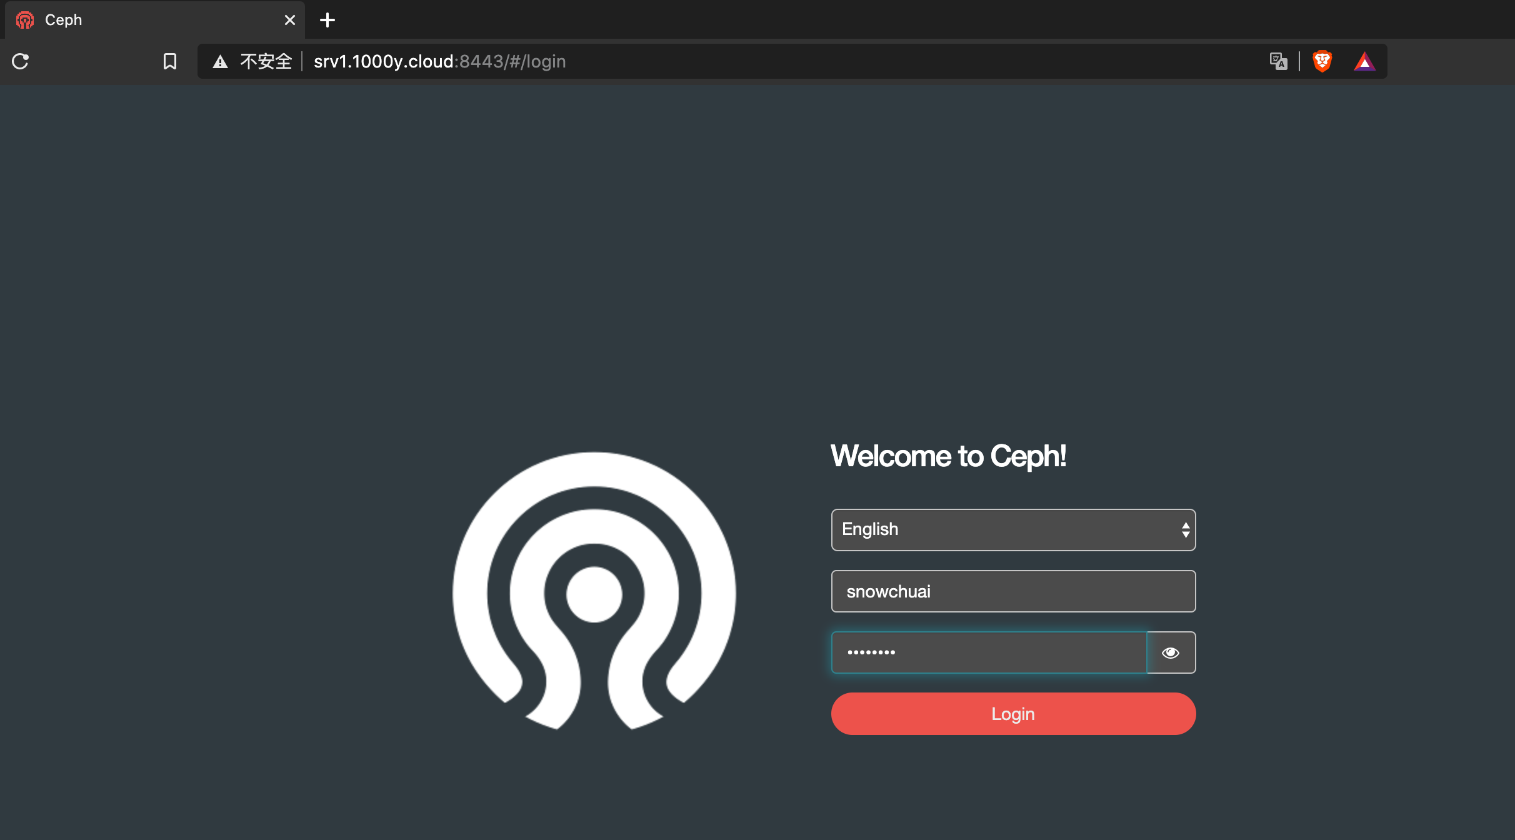Reload the page with the refresh icon
Image resolution: width=1515 pixels, height=840 pixels.
[21, 61]
